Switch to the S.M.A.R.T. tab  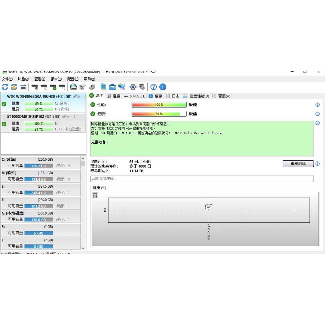pos(135,96)
